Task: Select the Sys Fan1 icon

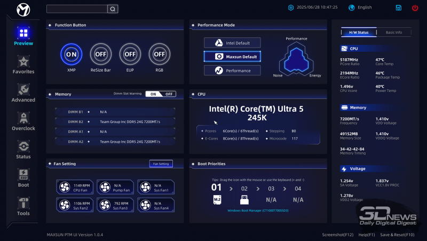Action: tap(145, 187)
